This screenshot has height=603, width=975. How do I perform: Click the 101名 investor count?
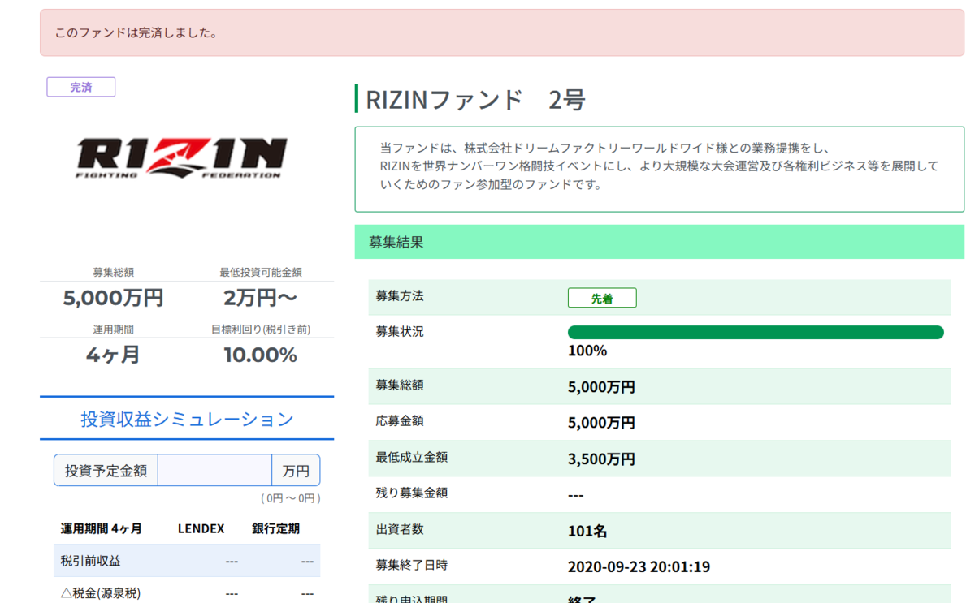tap(587, 531)
